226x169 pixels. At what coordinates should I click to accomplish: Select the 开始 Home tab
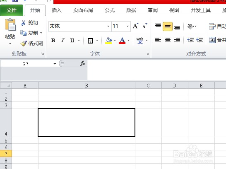pyautogui.click(x=35, y=10)
